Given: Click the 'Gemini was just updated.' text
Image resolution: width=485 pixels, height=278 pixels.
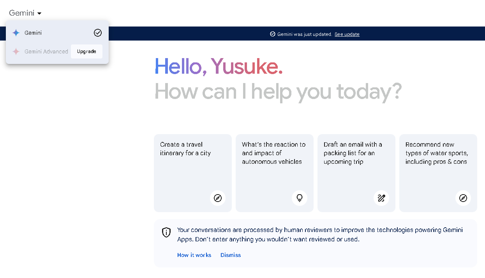Looking at the screenshot, I should click(x=305, y=34).
